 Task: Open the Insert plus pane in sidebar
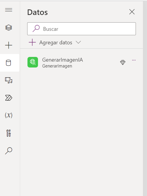point(8,45)
